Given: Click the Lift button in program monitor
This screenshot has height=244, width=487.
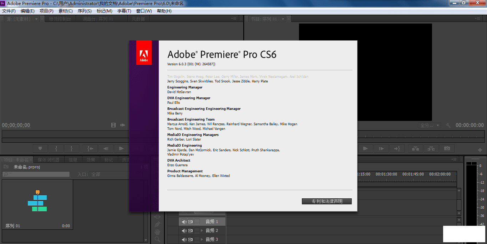Looking at the screenshot, I should (416, 148).
